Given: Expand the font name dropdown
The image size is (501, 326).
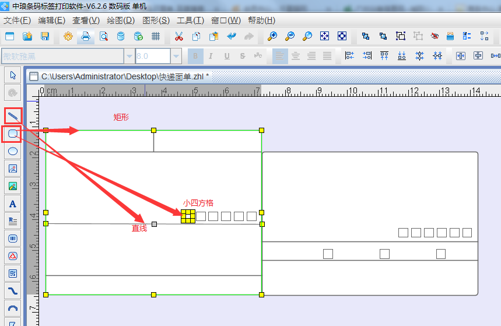Looking at the screenshot, I should (129, 56).
